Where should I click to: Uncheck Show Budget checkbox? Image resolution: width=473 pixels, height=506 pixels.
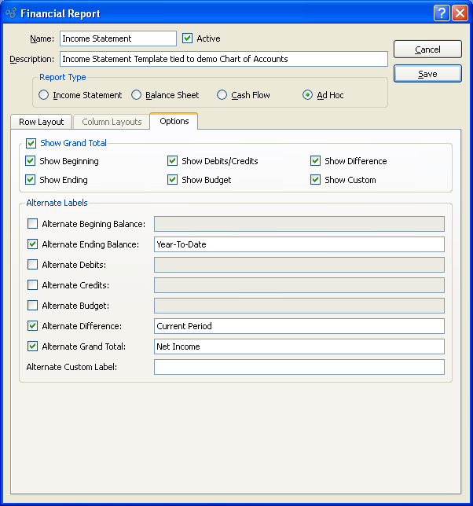tap(173, 180)
